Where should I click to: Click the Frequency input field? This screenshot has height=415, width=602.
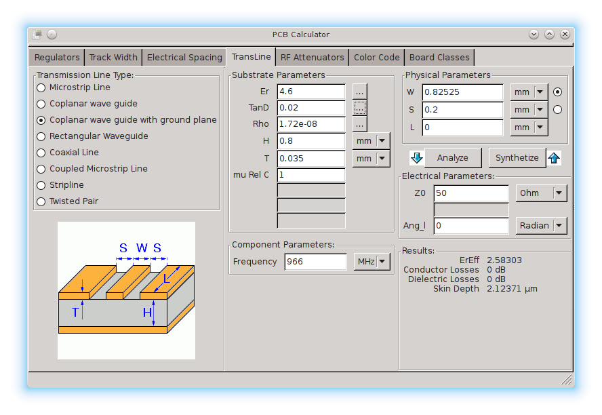pos(315,262)
